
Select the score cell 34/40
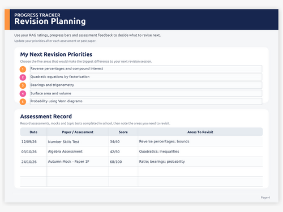click(x=123, y=141)
